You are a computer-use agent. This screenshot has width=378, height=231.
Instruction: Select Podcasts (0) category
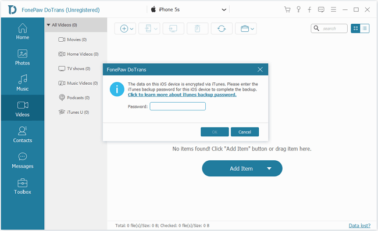(74, 98)
